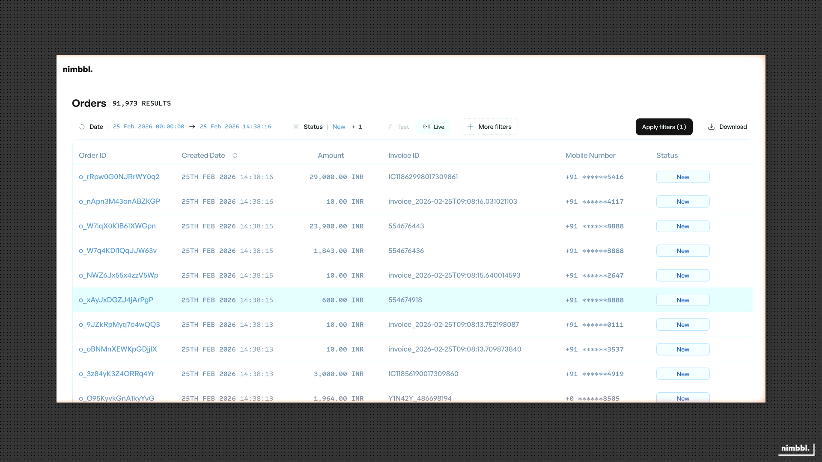Open order o_rRpw0G0NJRrWY0q2 link
This screenshot has height=462, width=822.
pyautogui.click(x=119, y=177)
